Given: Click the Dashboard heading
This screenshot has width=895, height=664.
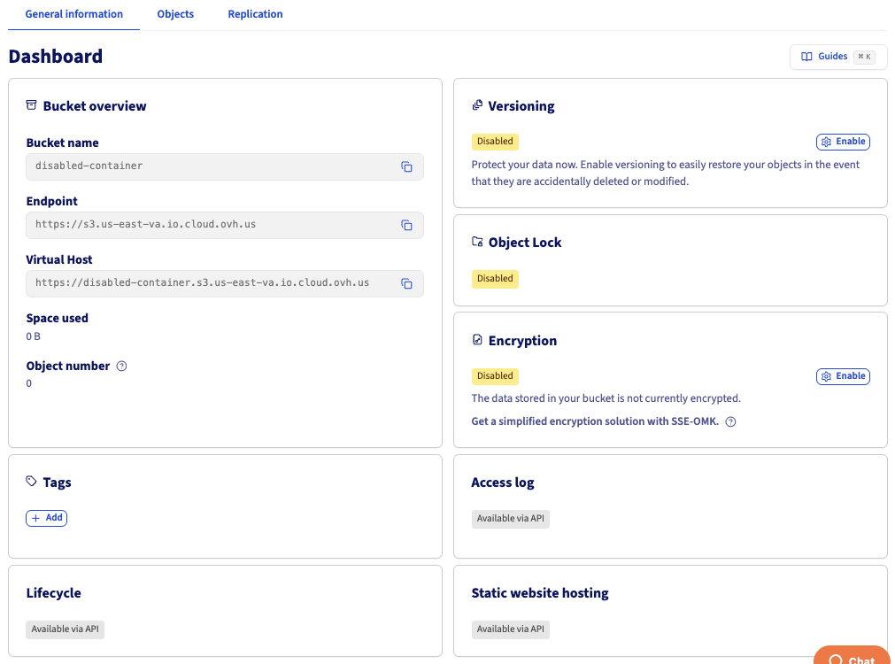Looking at the screenshot, I should pos(56,57).
